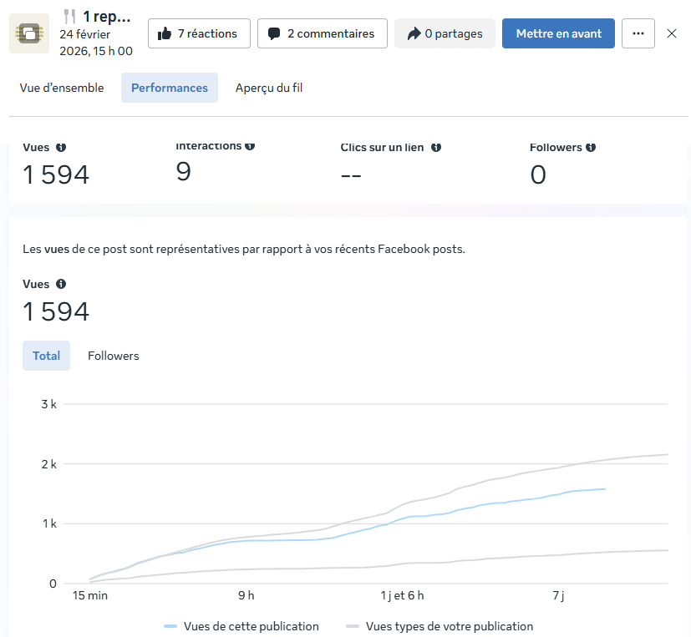Toggle the Vues de cette publication legend

point(241,626)
